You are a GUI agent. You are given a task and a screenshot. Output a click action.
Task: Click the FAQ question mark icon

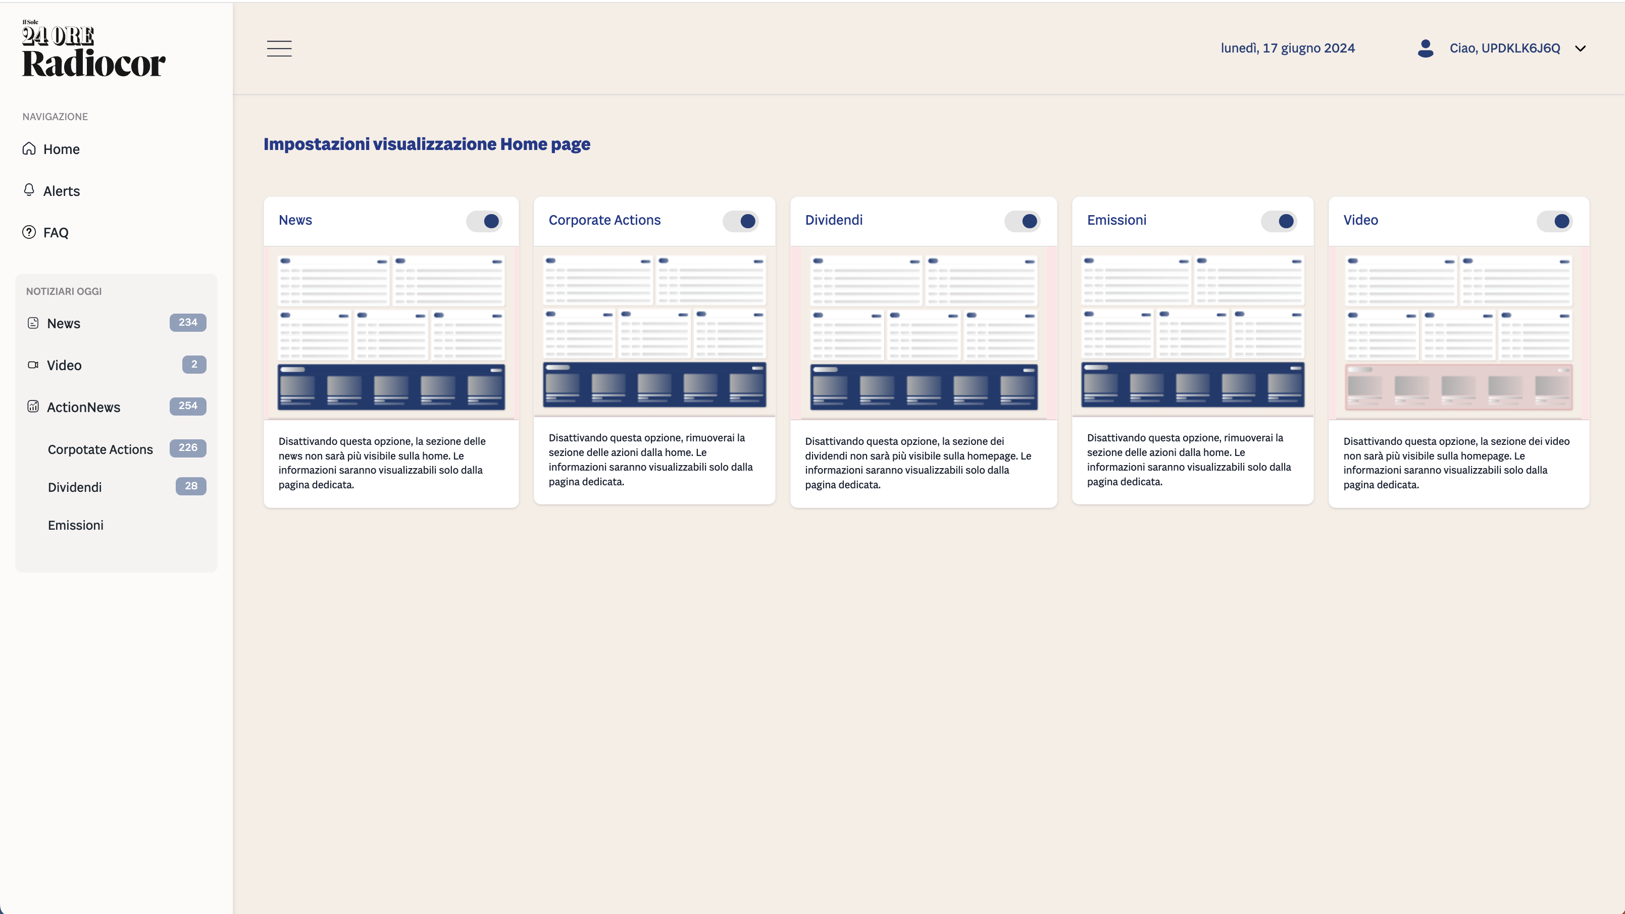pos(29,232)
